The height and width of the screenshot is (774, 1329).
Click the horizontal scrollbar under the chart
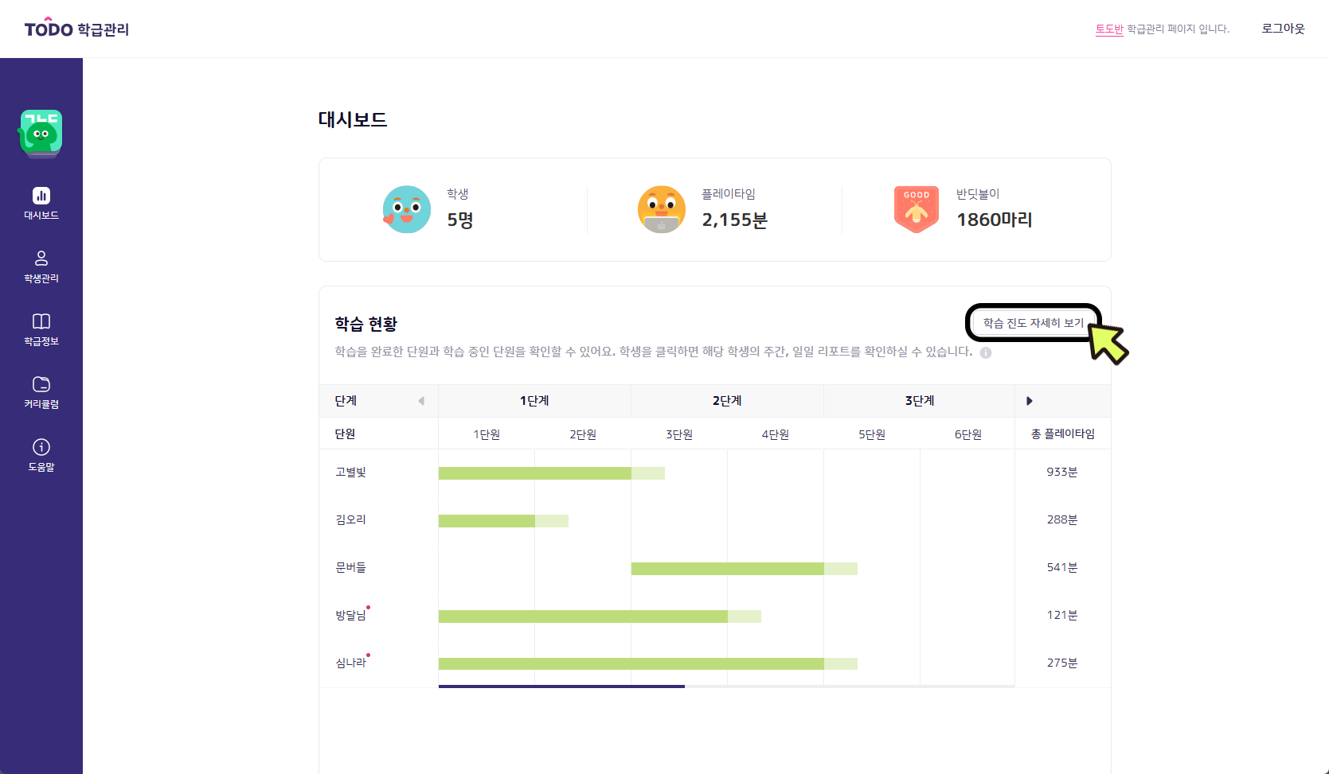(561, 686)
